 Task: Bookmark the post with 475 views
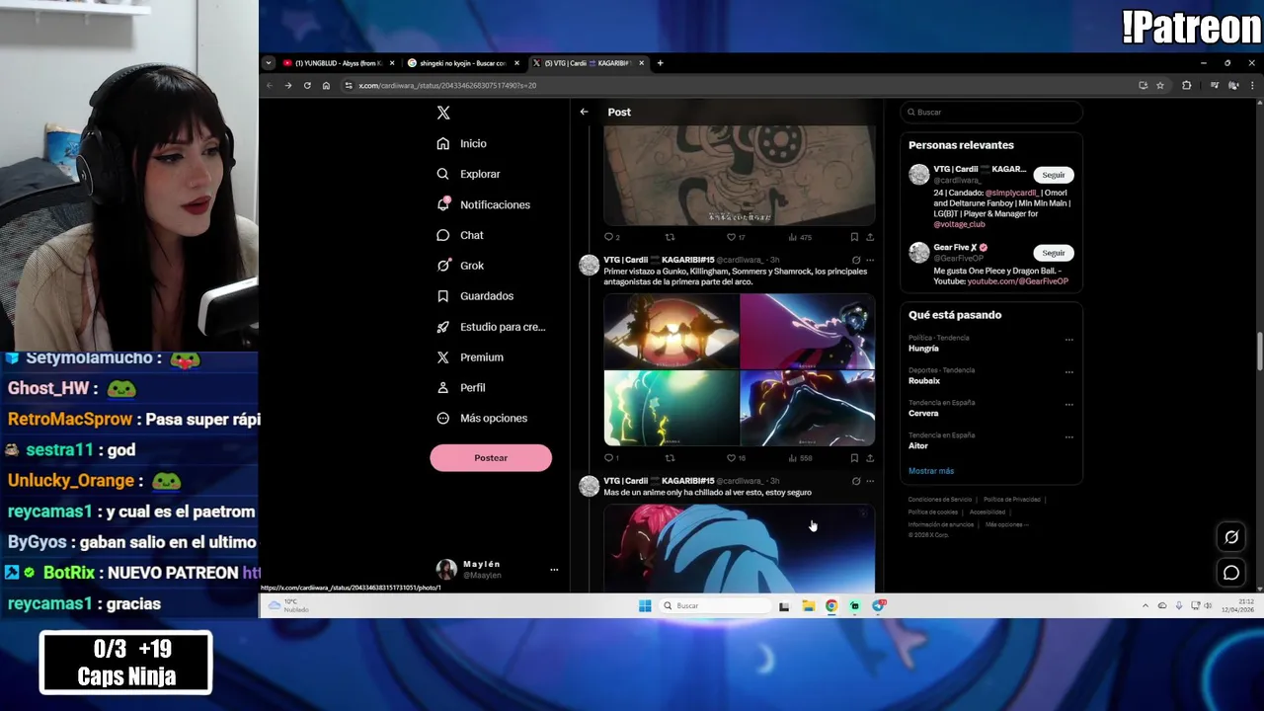854,237
